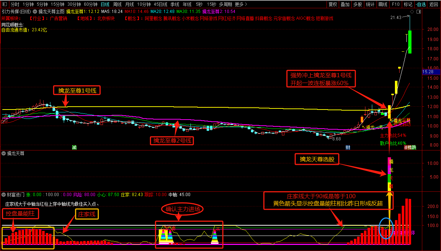This screenshot has height=251, width=441.
Task: Click the 引力传媒(日线) stock title
Action: [16, 11]
